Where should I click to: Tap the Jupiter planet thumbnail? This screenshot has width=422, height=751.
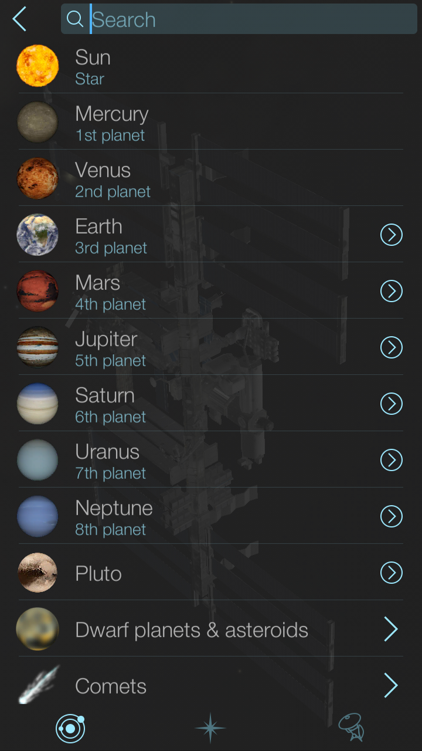[x=38, y=347]
